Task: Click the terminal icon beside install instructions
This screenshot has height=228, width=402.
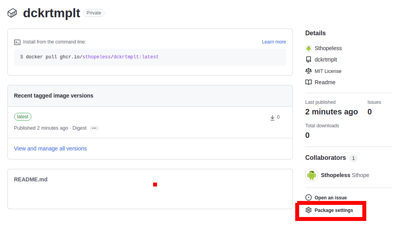Action: tap(17, 42)
